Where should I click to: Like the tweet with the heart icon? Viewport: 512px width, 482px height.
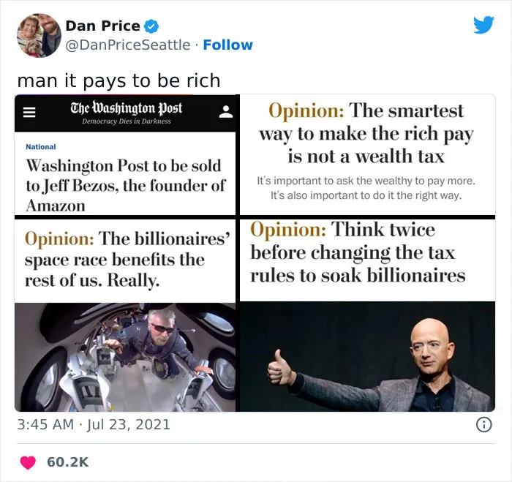(28, 462)
